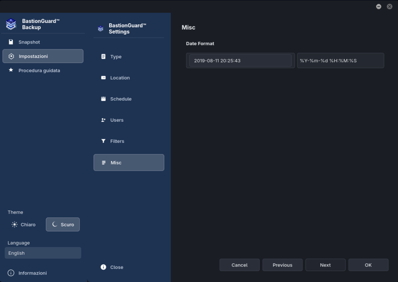Viewport: 398px width, 282px height.
Task: Click the Impostazioni gear icon
Action: 11,56
